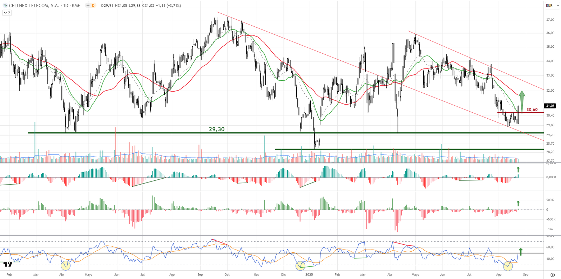Viewport: 561px width, 279px height.
Task: Select the high value H31,05
Action: pos(121,6)
